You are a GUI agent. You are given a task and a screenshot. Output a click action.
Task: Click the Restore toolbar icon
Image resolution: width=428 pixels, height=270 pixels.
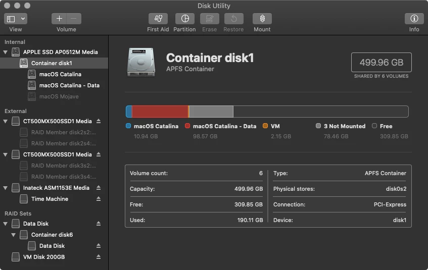pyautogui.click(x=233, y=19)
